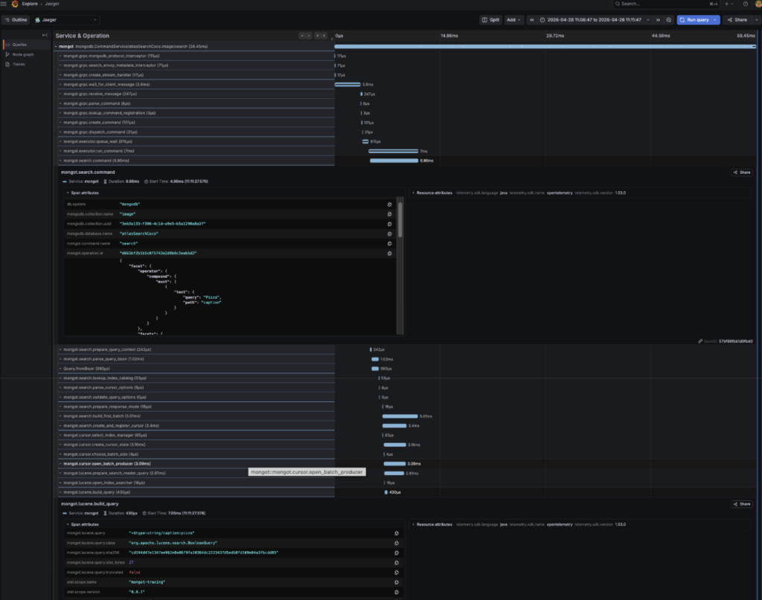The height and width of the screenshot is (600, 762).
Task: Open the Run query interval dropdown arrow
Action: 715,20
